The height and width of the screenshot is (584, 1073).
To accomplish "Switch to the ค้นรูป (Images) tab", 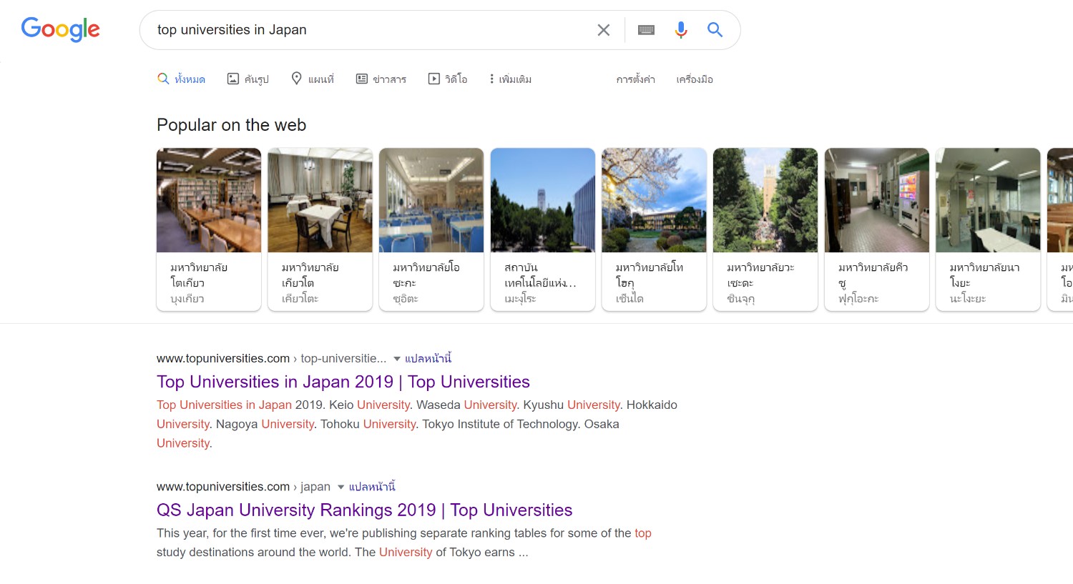I will coord(248,79).
